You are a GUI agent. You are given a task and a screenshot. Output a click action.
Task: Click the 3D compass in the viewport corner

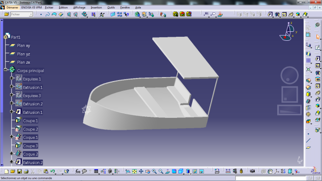pyautogui.click(x=289, y=32)
